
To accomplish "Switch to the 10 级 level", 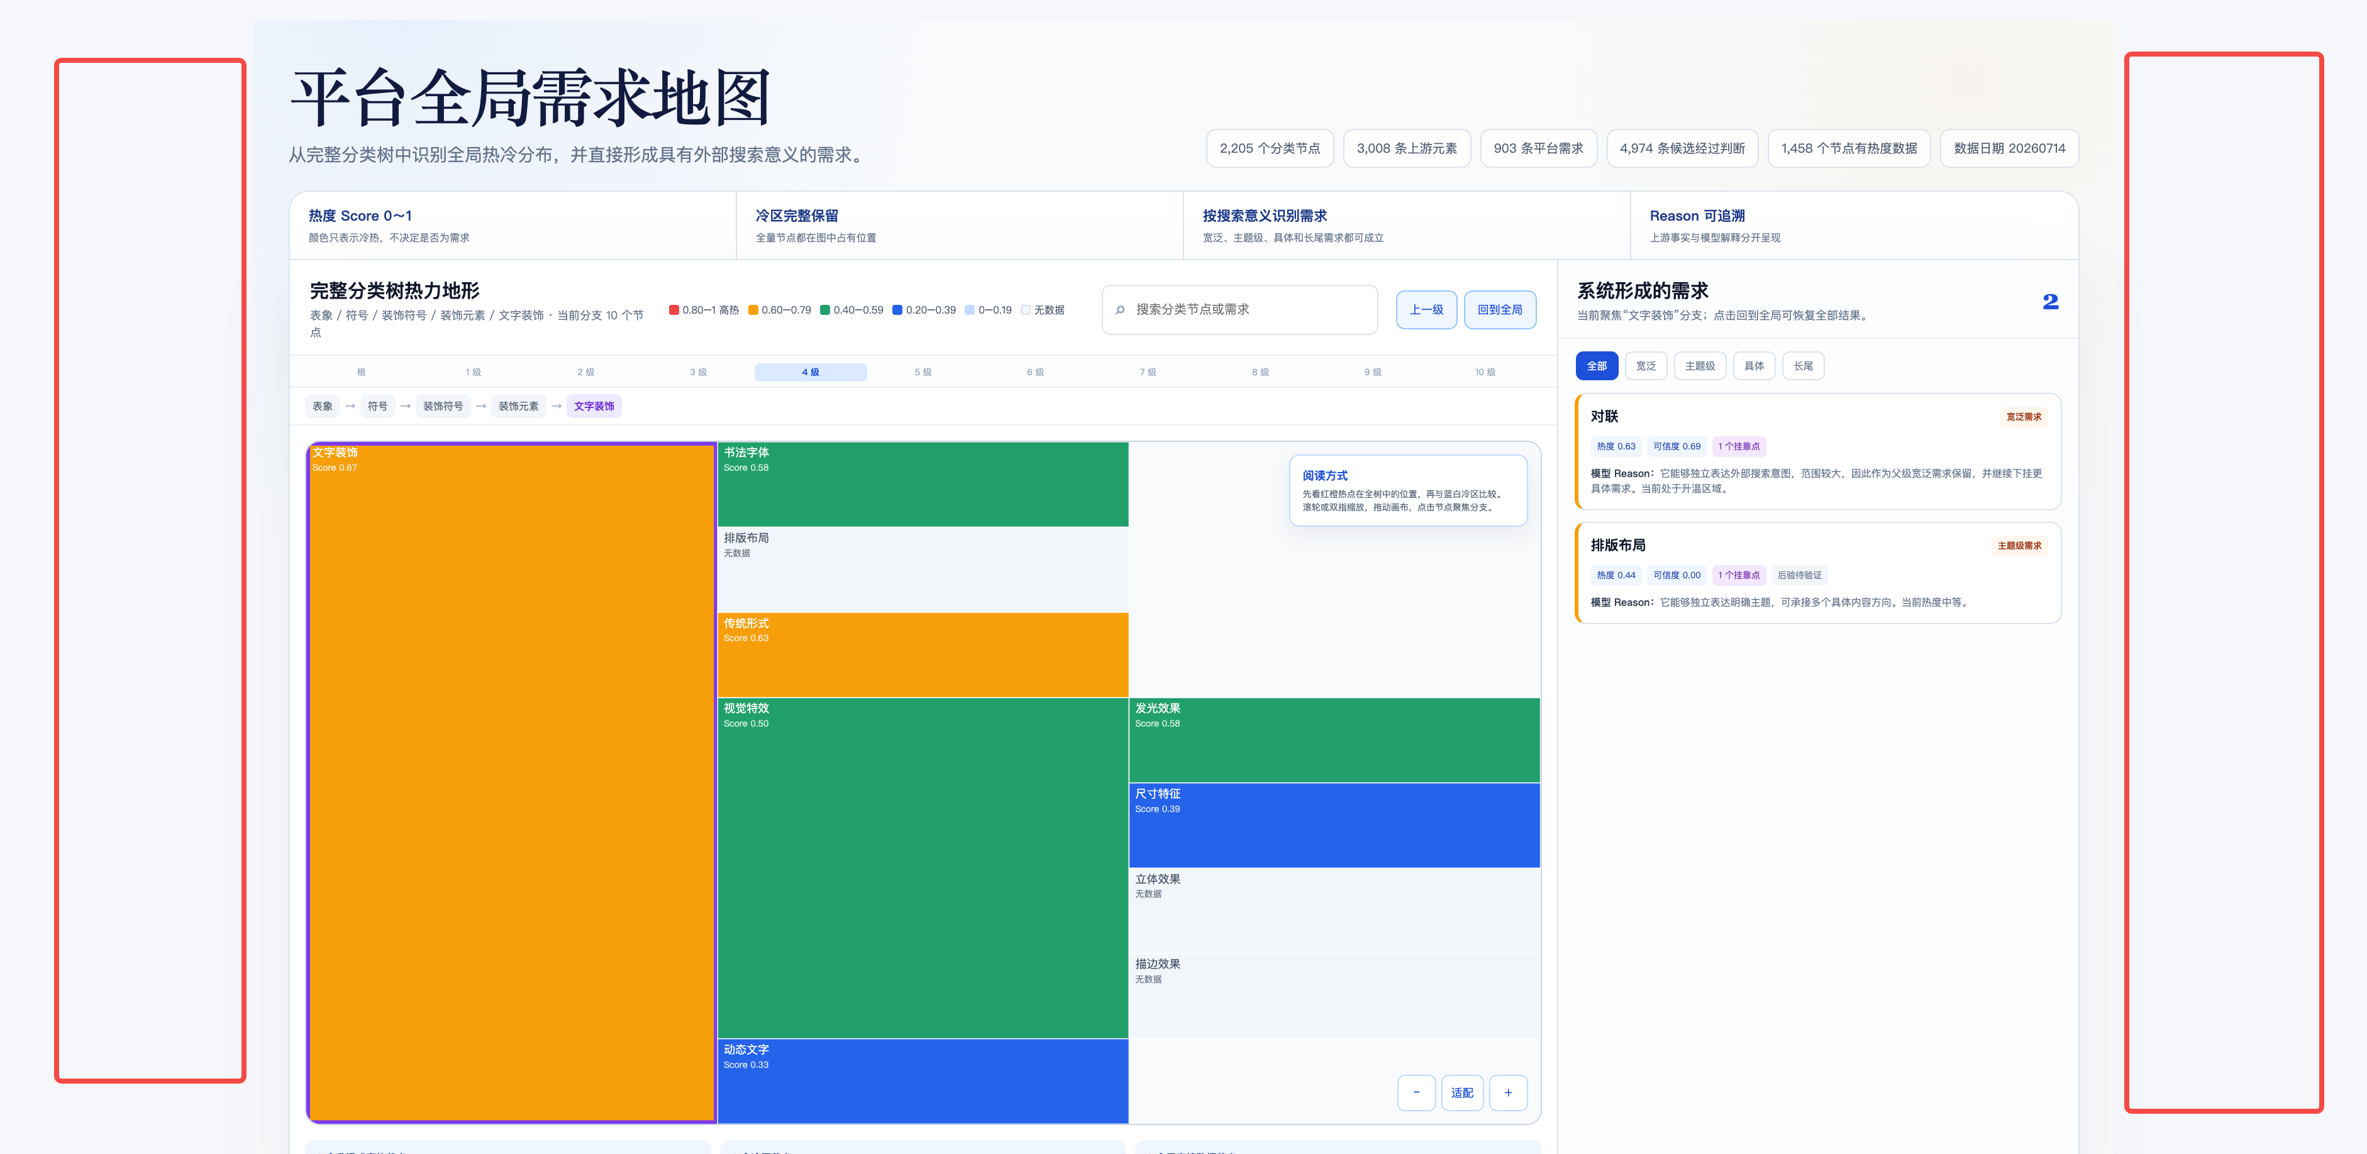I will [x=1485, y=372].
